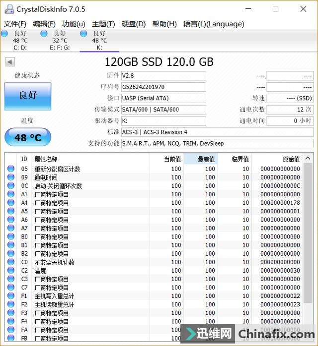
Task: Click status icon of row A5
Action: click(11, 211)
